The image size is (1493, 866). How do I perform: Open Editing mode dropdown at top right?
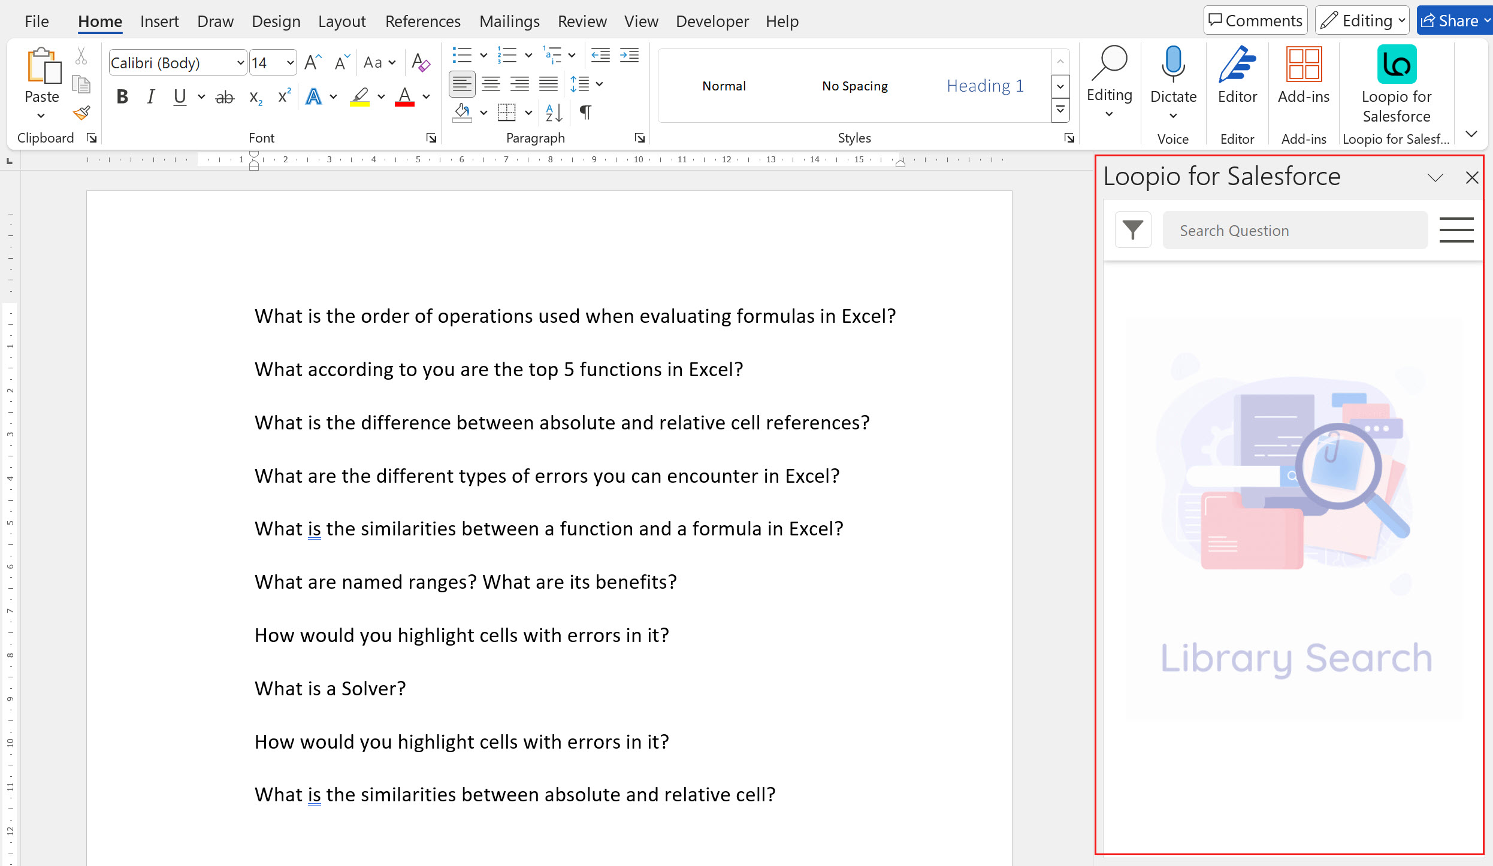(x=1362, y=20)
